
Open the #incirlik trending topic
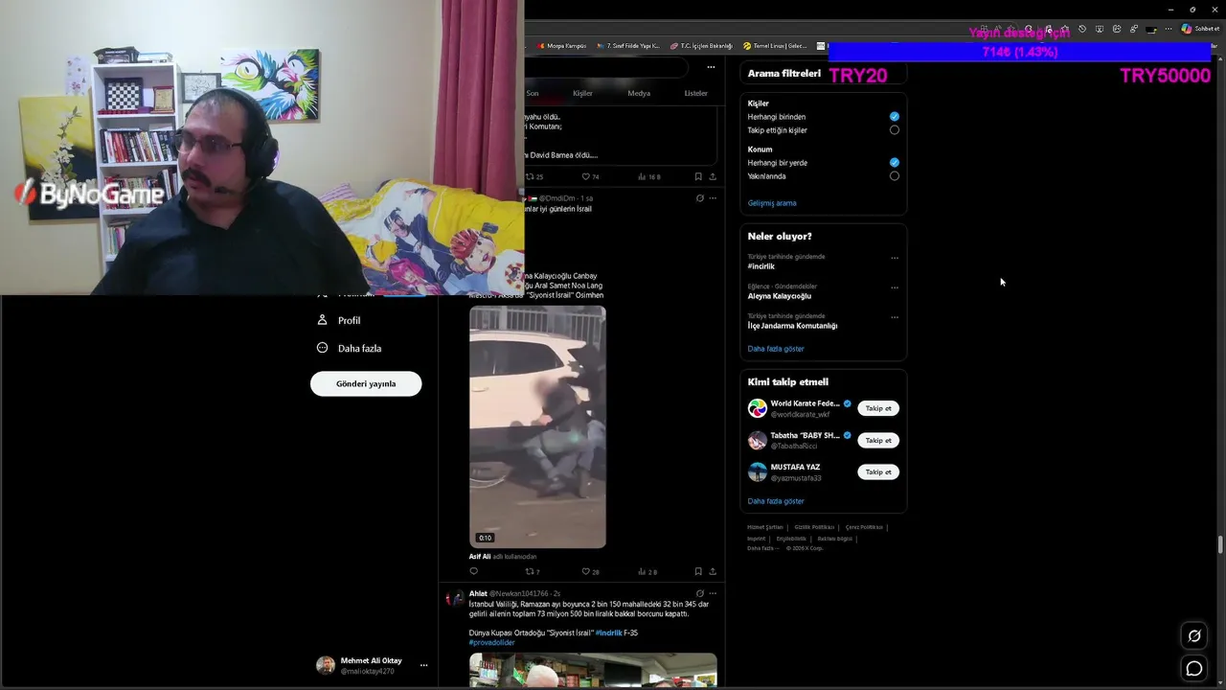(x=761, y=266)
